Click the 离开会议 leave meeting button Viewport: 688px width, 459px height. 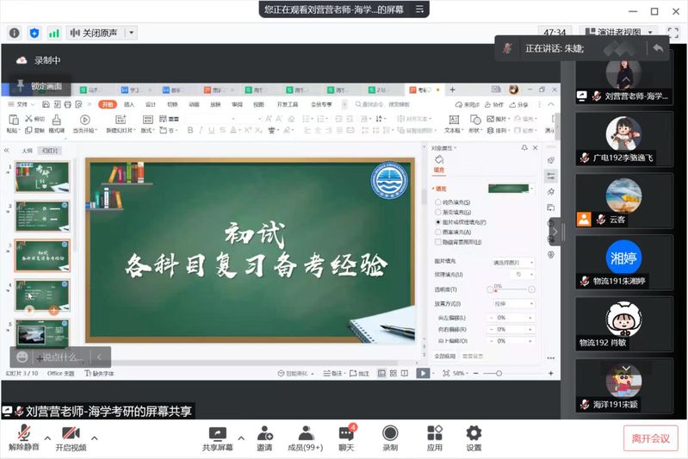click(651, 438)
